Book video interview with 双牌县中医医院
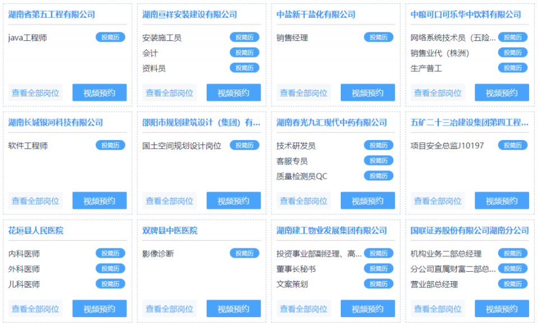The width and height of the screenshot is (538, 326). (x=234, y=309)
